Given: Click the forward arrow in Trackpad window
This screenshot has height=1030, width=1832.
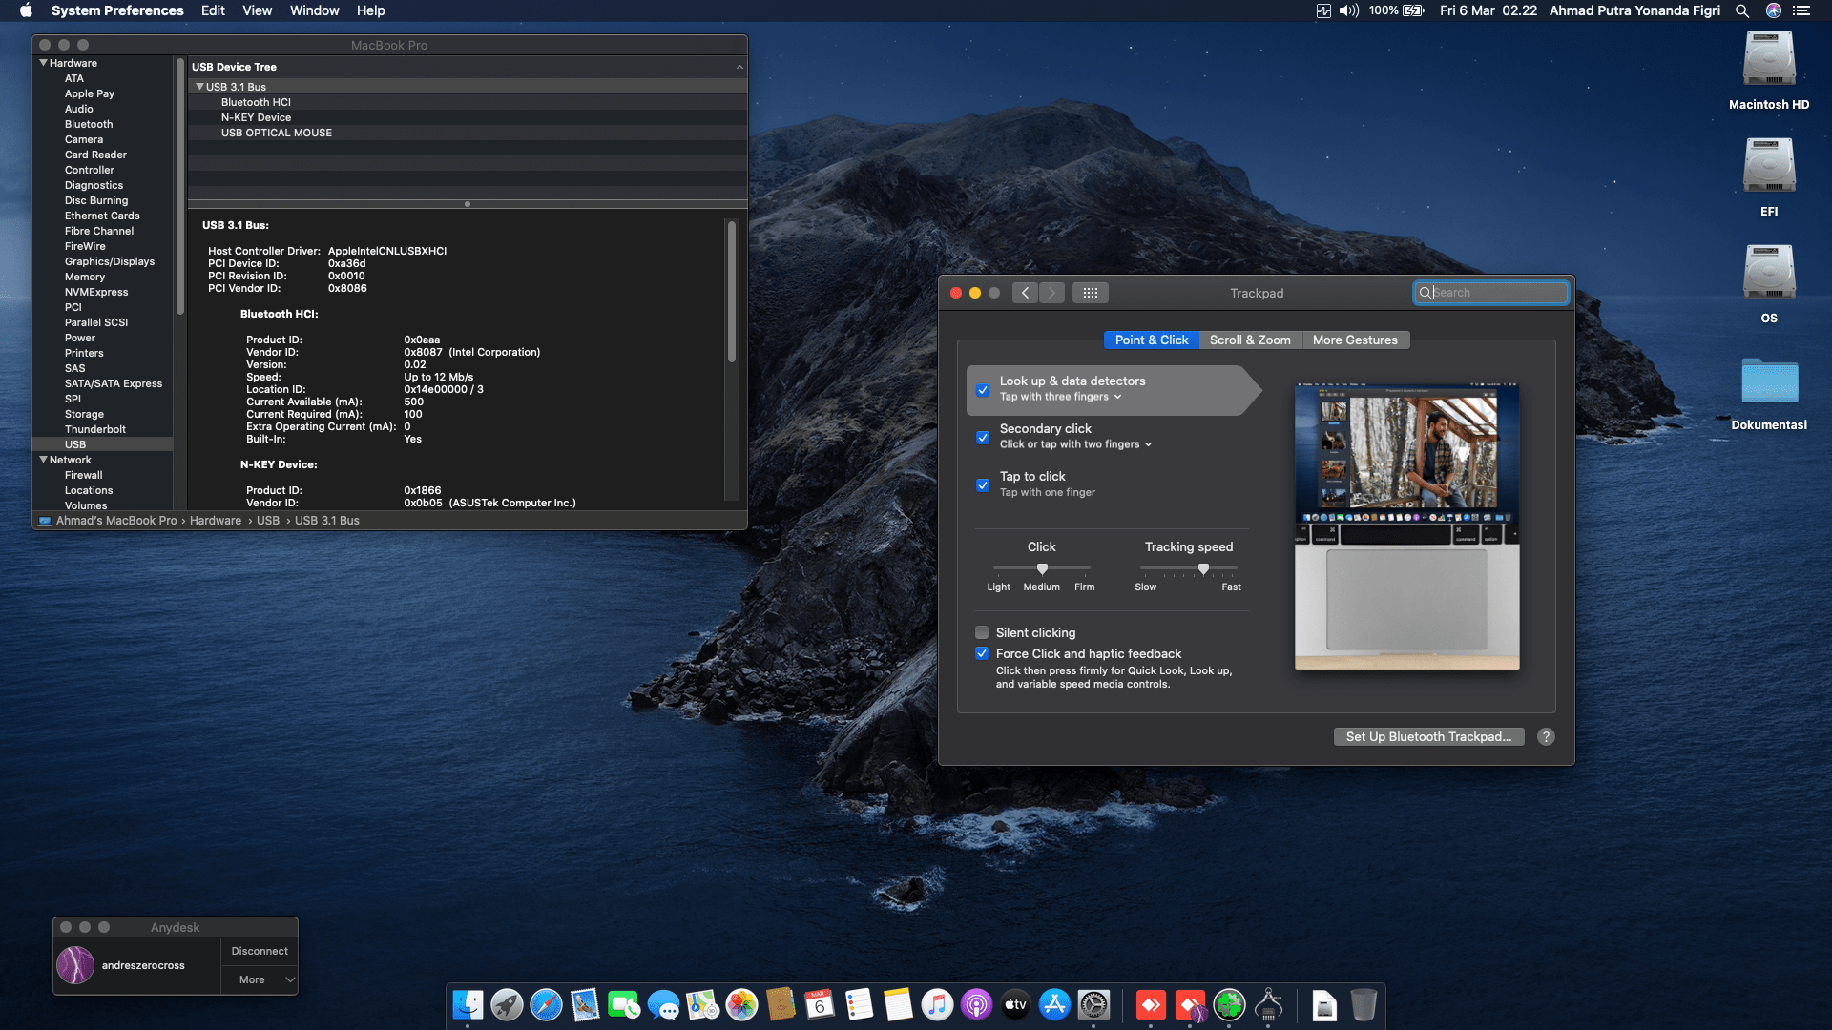Looking at the screenshot, I should [x=1051, y=293].
